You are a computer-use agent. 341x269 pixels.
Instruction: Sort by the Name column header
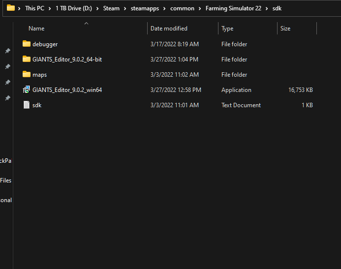[36, 29]
